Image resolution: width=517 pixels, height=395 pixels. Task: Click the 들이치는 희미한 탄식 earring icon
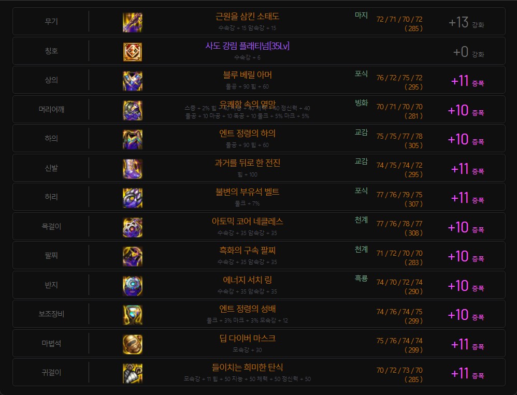click(132, 373)
